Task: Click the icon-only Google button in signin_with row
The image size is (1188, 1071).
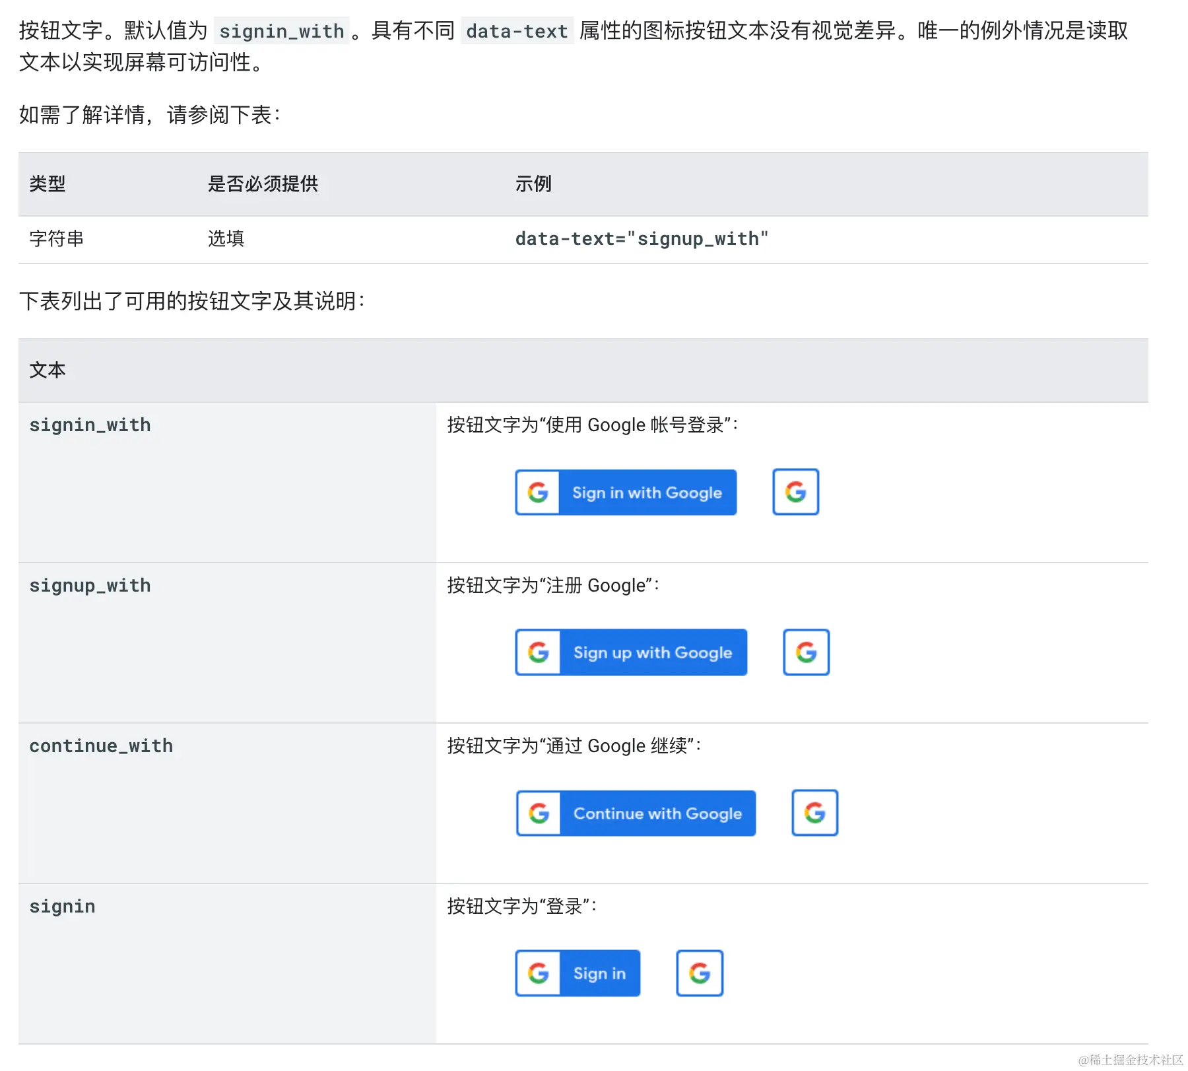Action: pos(796,492)
